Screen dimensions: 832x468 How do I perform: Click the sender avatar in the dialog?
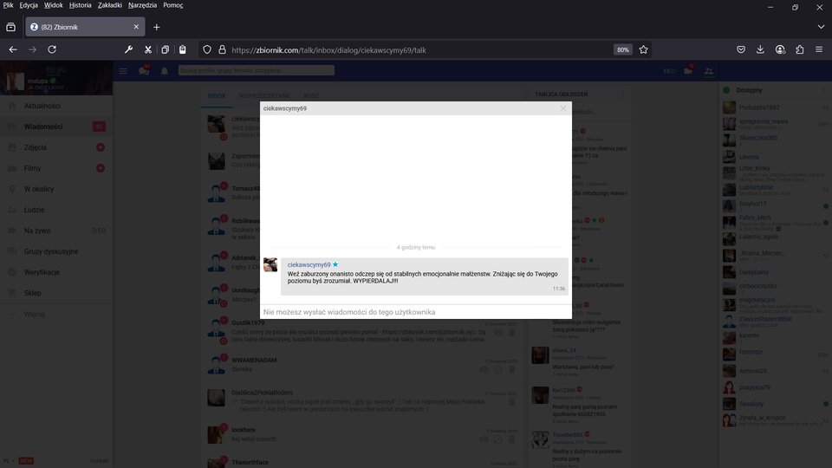[270, 265]
